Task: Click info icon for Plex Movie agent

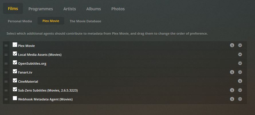Action: tap(232, 45)
